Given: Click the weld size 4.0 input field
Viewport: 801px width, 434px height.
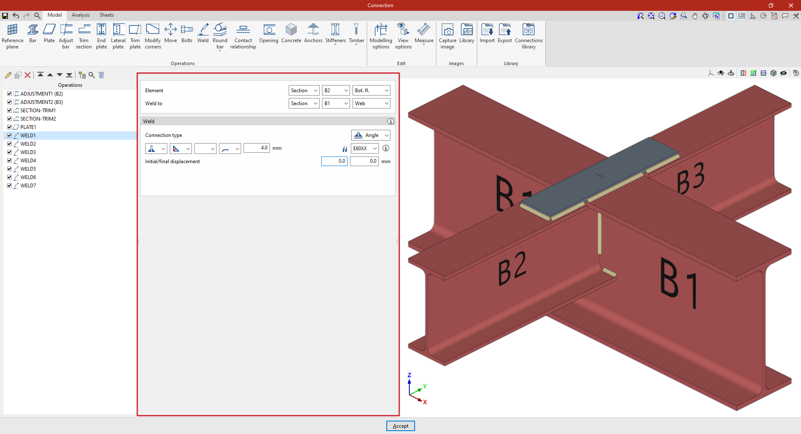Looking at the screenshot, I should (257, 148).
